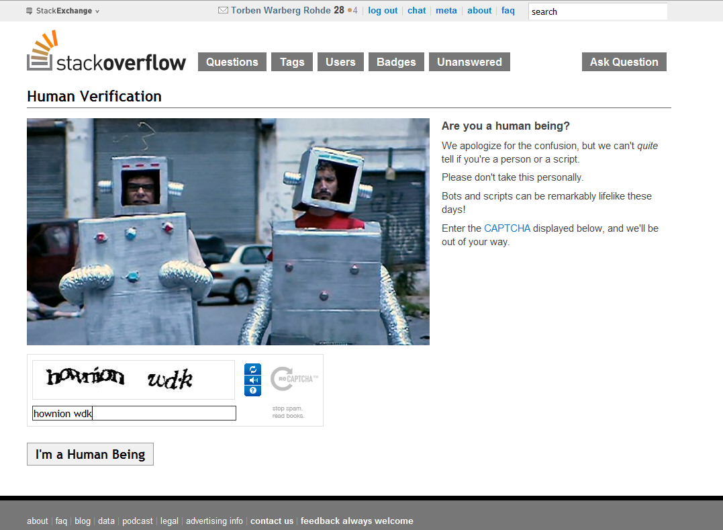Click the audio challenge speaker icon
723x530 pixels.
[252, 380]
